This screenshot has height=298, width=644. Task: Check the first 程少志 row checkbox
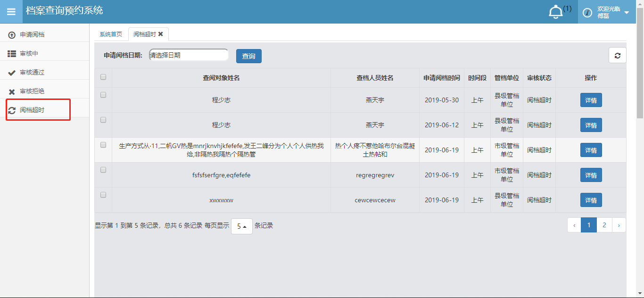click(x=103, y=95)
